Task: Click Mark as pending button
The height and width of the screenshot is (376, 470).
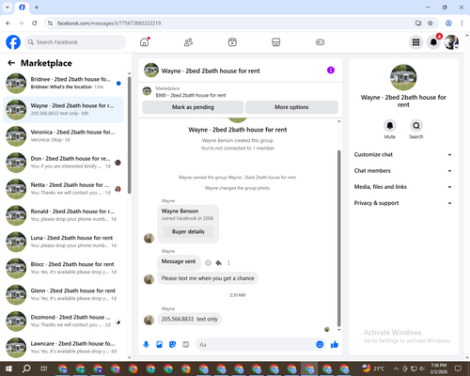Action: pos(193,107)
